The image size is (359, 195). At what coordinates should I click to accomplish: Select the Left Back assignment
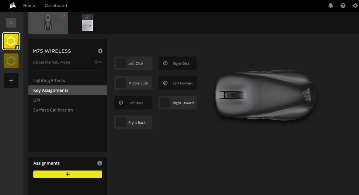click(x=133, y=103)
